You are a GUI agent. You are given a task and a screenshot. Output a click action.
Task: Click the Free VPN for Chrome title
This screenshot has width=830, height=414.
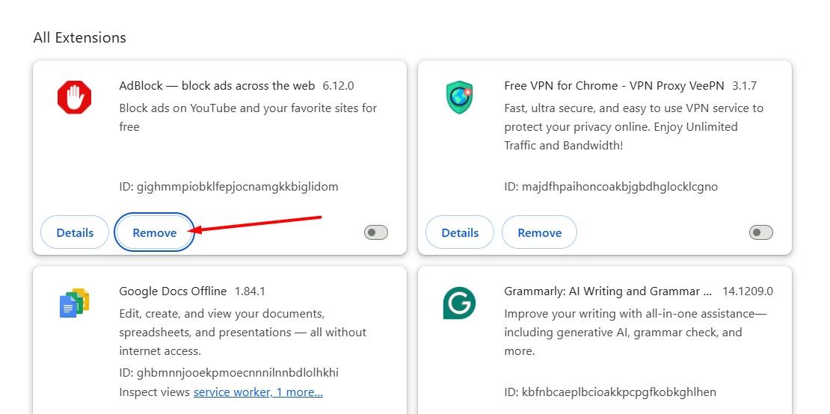pos(613,85)
